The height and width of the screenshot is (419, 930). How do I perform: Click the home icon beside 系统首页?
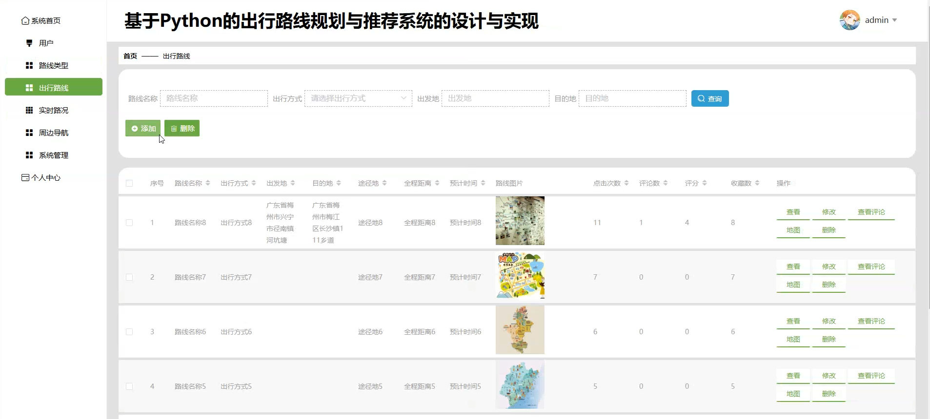tap(25, 21)
